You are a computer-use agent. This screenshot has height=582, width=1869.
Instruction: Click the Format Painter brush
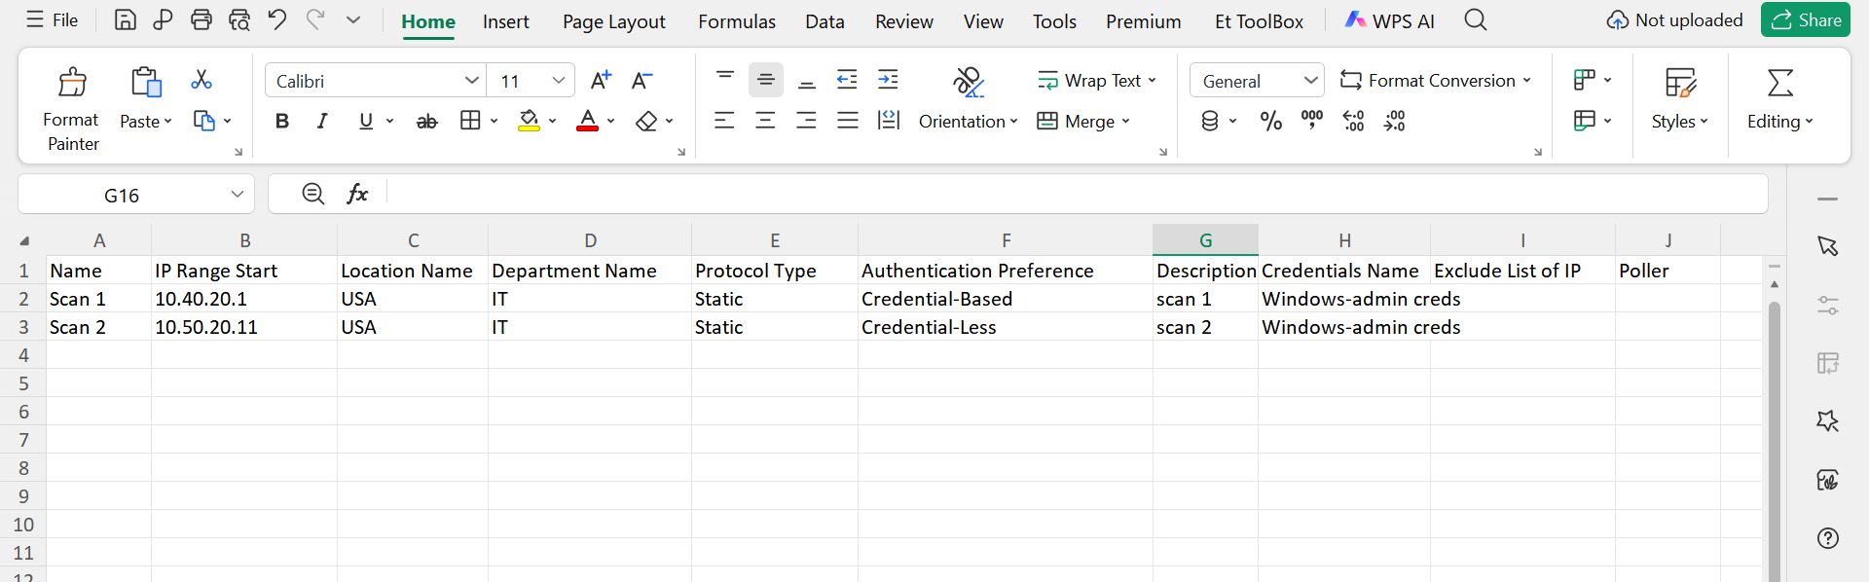[x=72, y=82]
